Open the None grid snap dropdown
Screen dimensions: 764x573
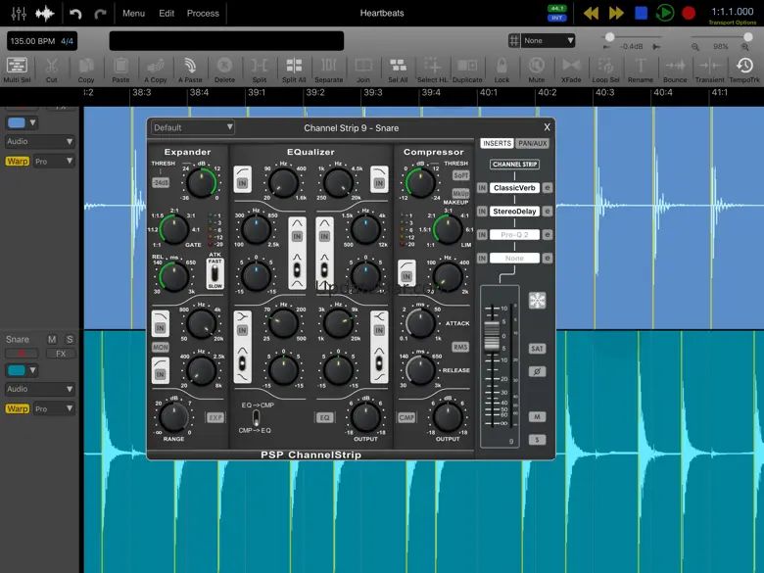pyautogui.click(x=548, y=40)
